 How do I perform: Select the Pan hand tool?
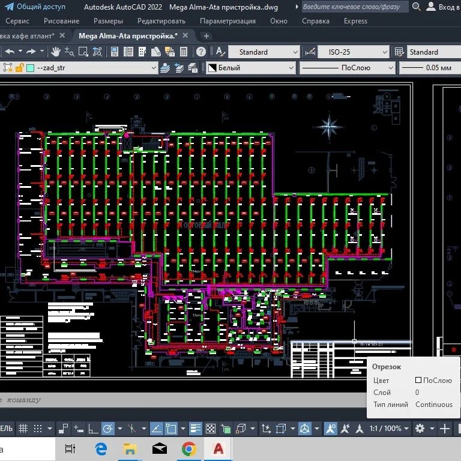pyautogui.click(x=55, y=52)
